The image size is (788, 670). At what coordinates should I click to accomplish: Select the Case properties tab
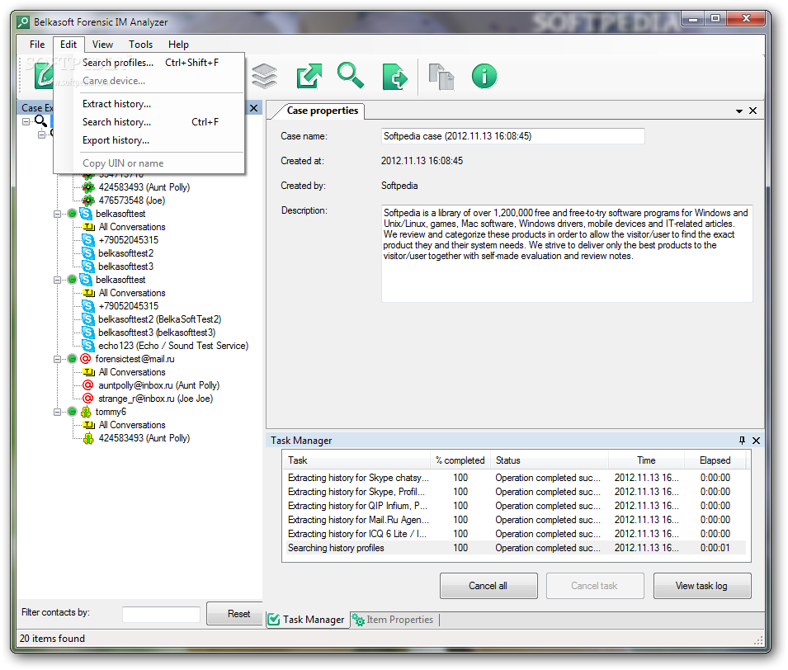(322, 111)
